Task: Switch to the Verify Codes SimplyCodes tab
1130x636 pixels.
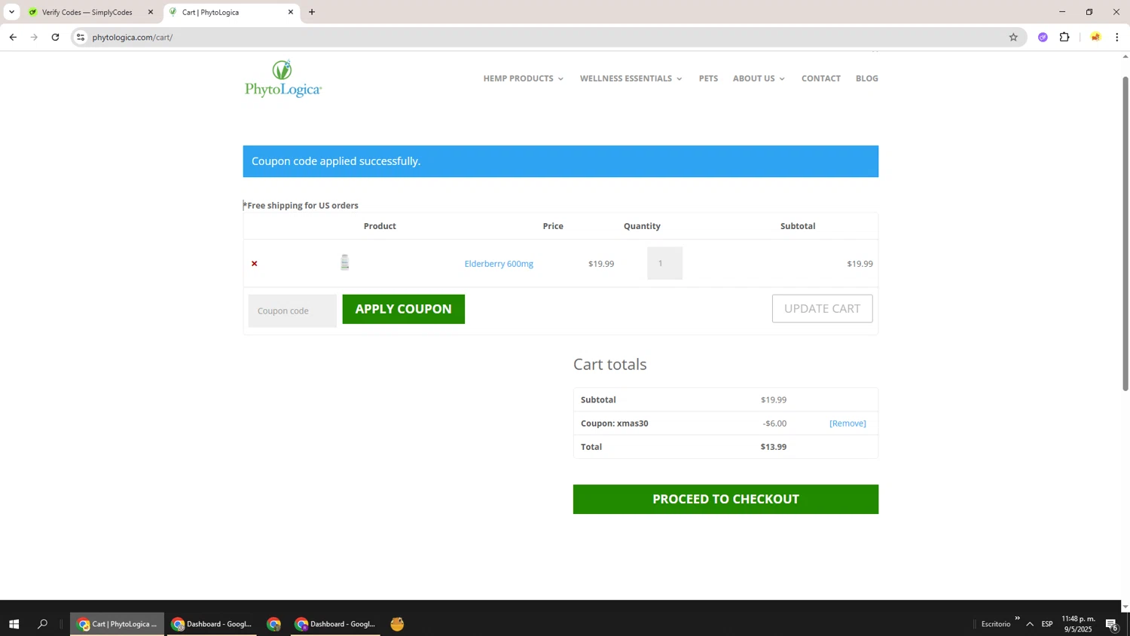Action: point(87,12)
